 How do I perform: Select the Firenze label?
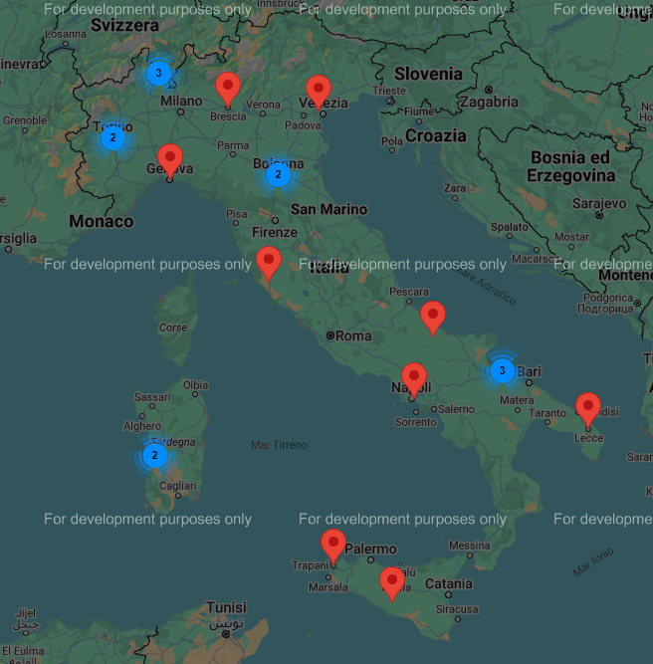point(275,232)
